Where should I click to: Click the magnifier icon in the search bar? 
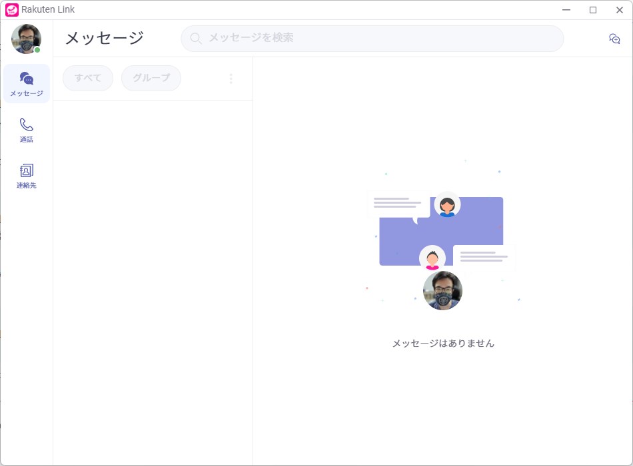196,39
